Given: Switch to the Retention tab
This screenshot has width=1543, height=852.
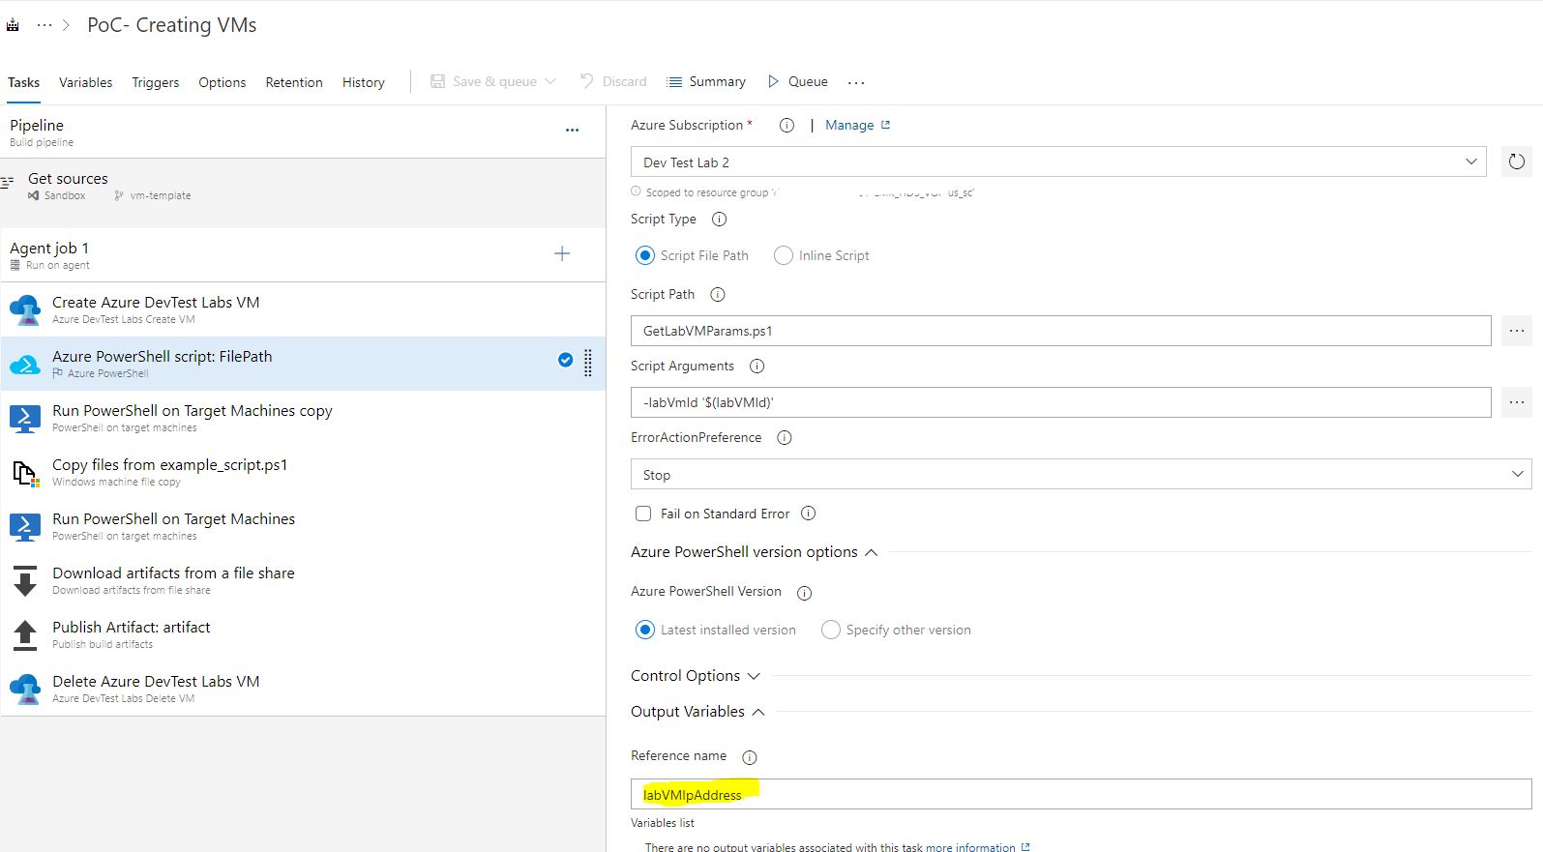Looking at the screenshot, I should click(294, 82).
